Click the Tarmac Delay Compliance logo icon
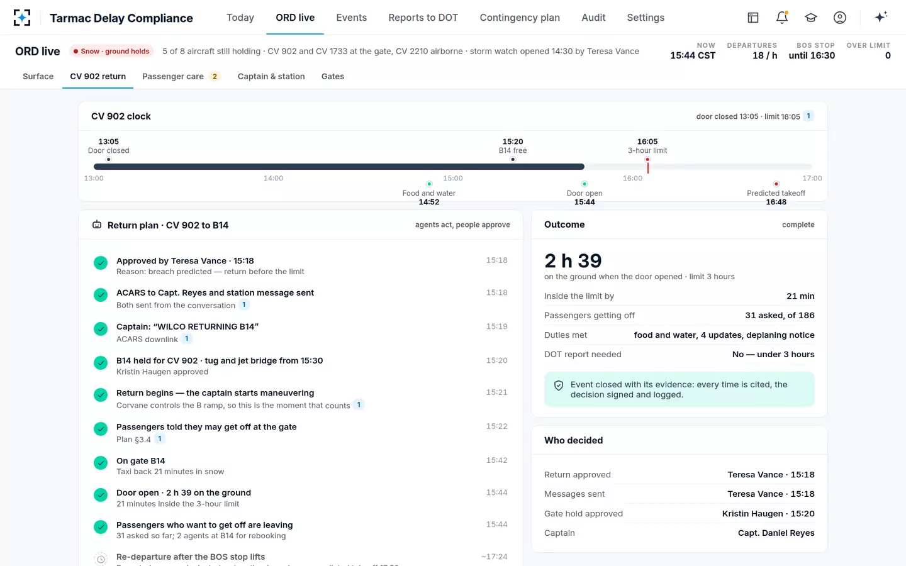The image size is (906, 566). click(x=22, y=18)
